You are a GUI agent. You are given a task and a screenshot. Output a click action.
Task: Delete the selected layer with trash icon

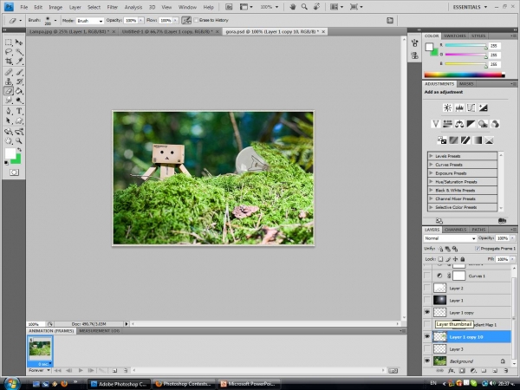[506, 371]
